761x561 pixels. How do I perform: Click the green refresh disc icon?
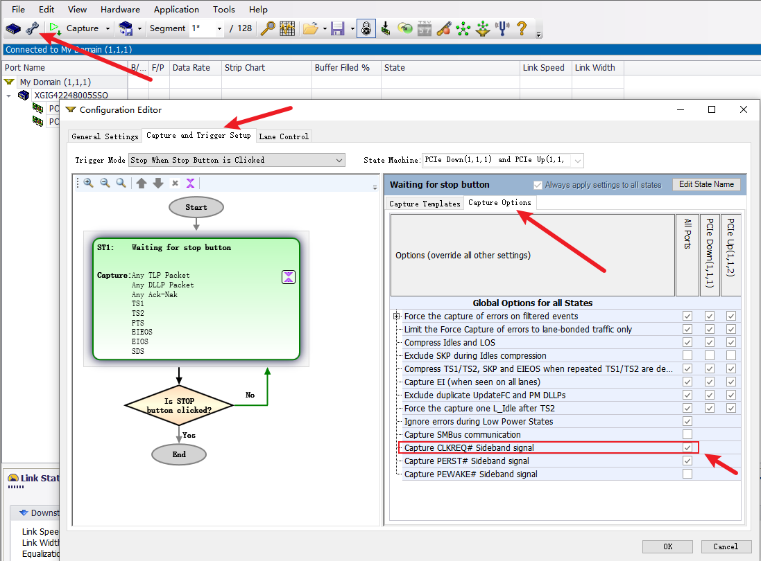pos(404,28)
